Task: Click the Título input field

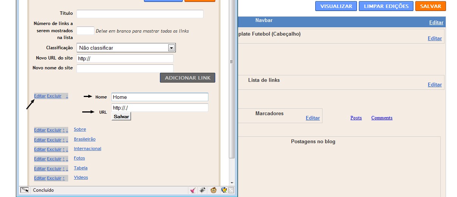Action: tap(140, 14)
